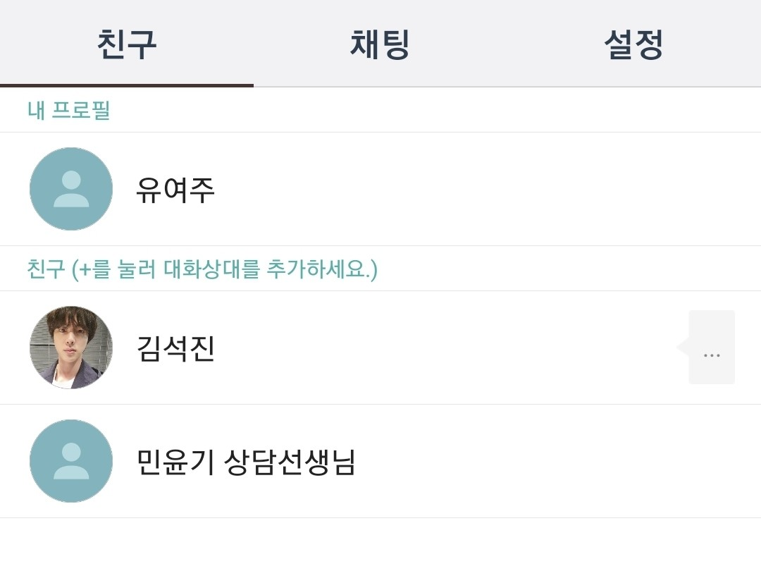Select the 친구 tab
The height and width of the screenshot is (571, 761).
127,44
